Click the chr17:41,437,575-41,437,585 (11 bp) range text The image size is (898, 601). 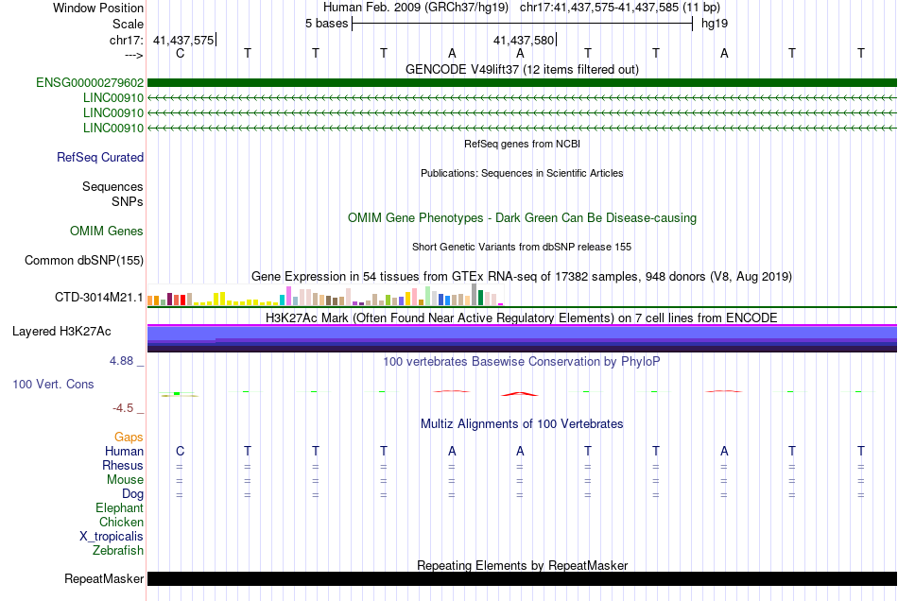(x=620, y=8)
